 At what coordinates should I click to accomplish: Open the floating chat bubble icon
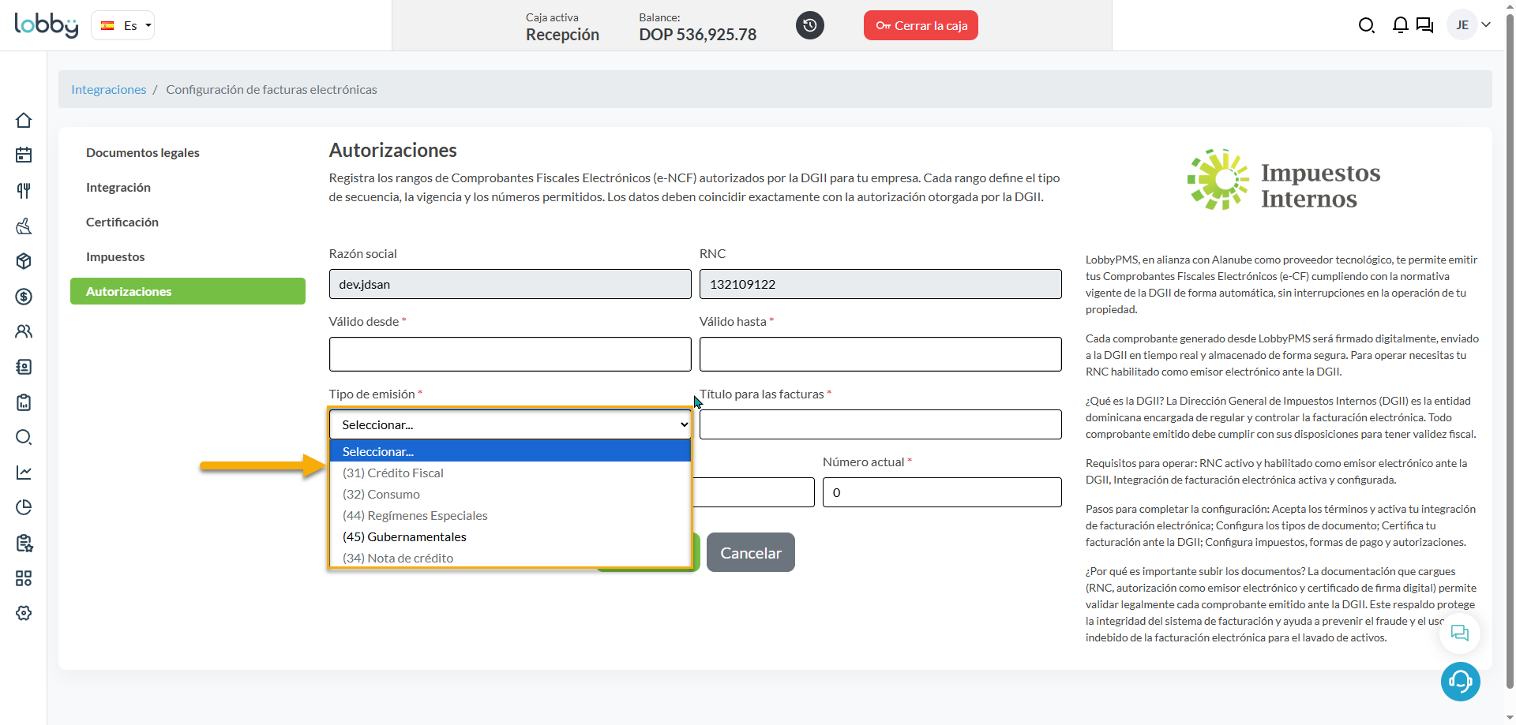tap(1460, 633)
